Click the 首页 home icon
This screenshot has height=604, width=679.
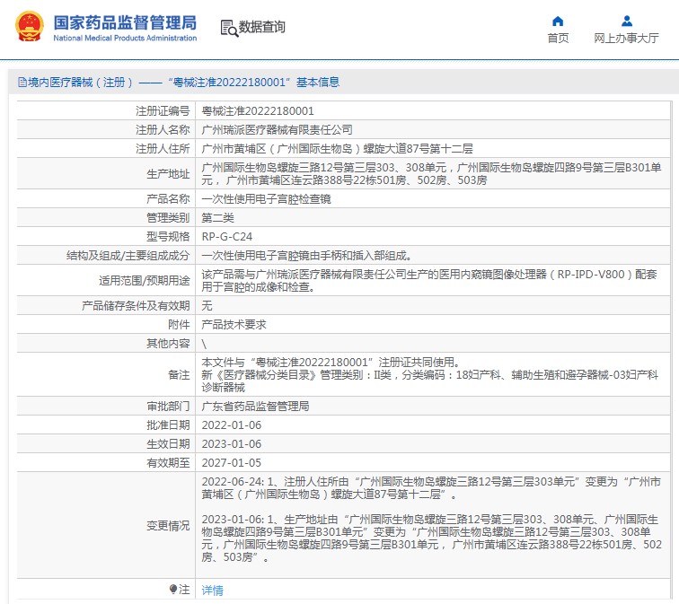click(x=558, y=21)
